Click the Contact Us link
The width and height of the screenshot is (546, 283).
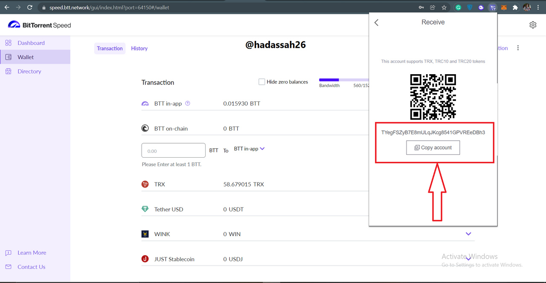pos(31,267)
